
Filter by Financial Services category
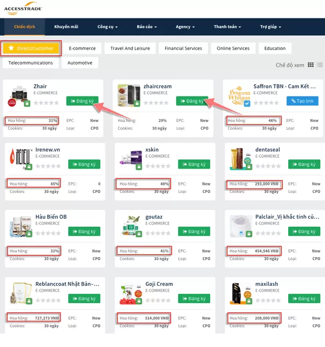[183, 48]
